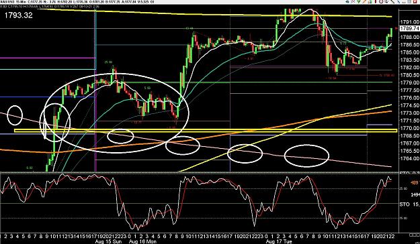Image resolution: width=420 pixels, height=244 pixels.
Task: Click the 1776.00 price axis label
Action: pos(410,98)
